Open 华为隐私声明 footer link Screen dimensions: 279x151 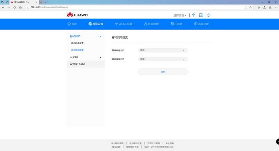(x=117, y=143)
